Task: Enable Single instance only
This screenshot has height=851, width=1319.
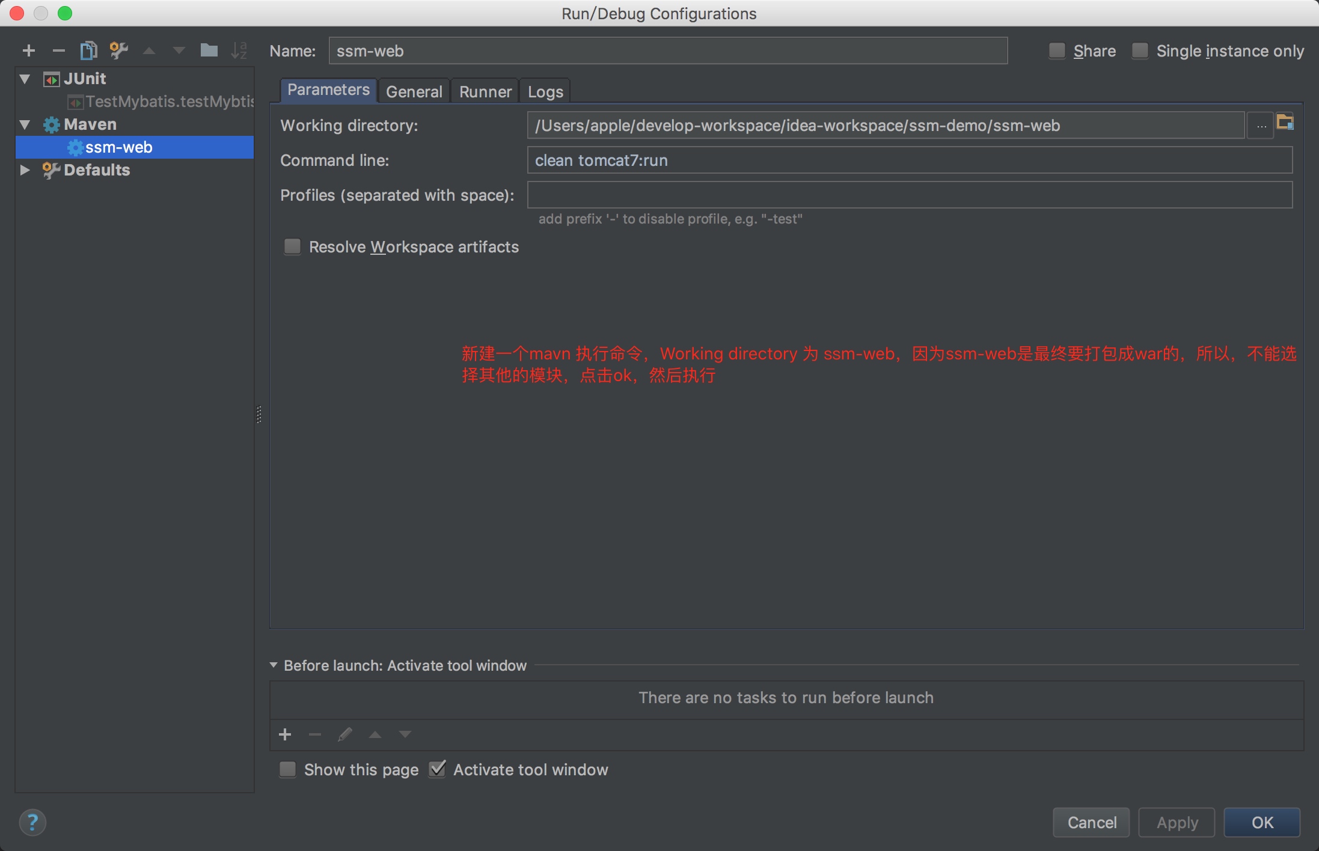Action: 1139,51
